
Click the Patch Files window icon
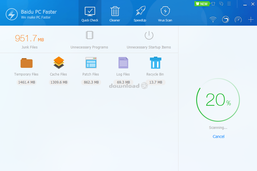click(91, 62)
